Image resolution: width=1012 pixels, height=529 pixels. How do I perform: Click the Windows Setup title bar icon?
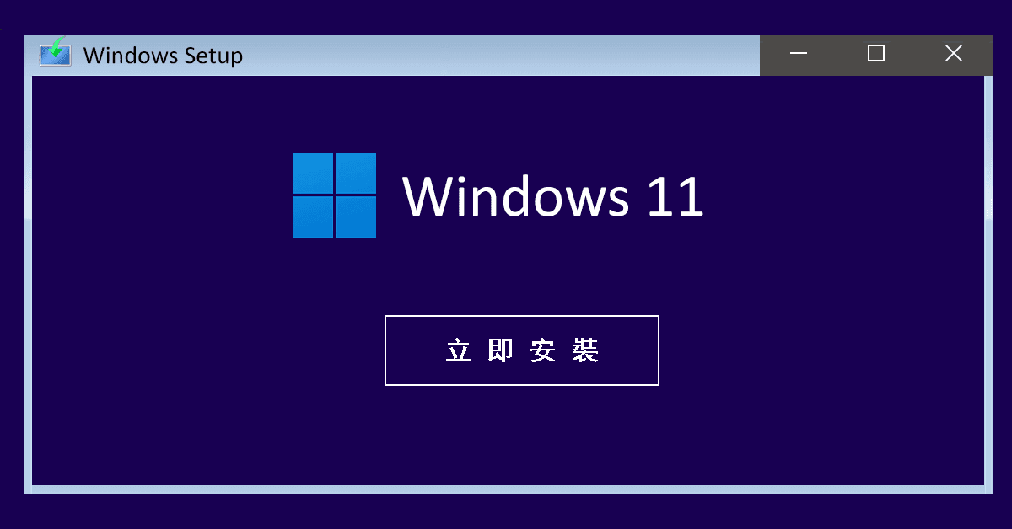55,52
